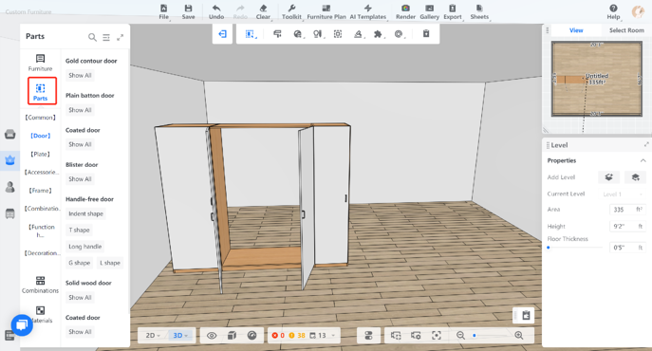Open the [Plate] parts group
Screen dimensions: 652x351
pyautogui.click(x=40, y=154)
